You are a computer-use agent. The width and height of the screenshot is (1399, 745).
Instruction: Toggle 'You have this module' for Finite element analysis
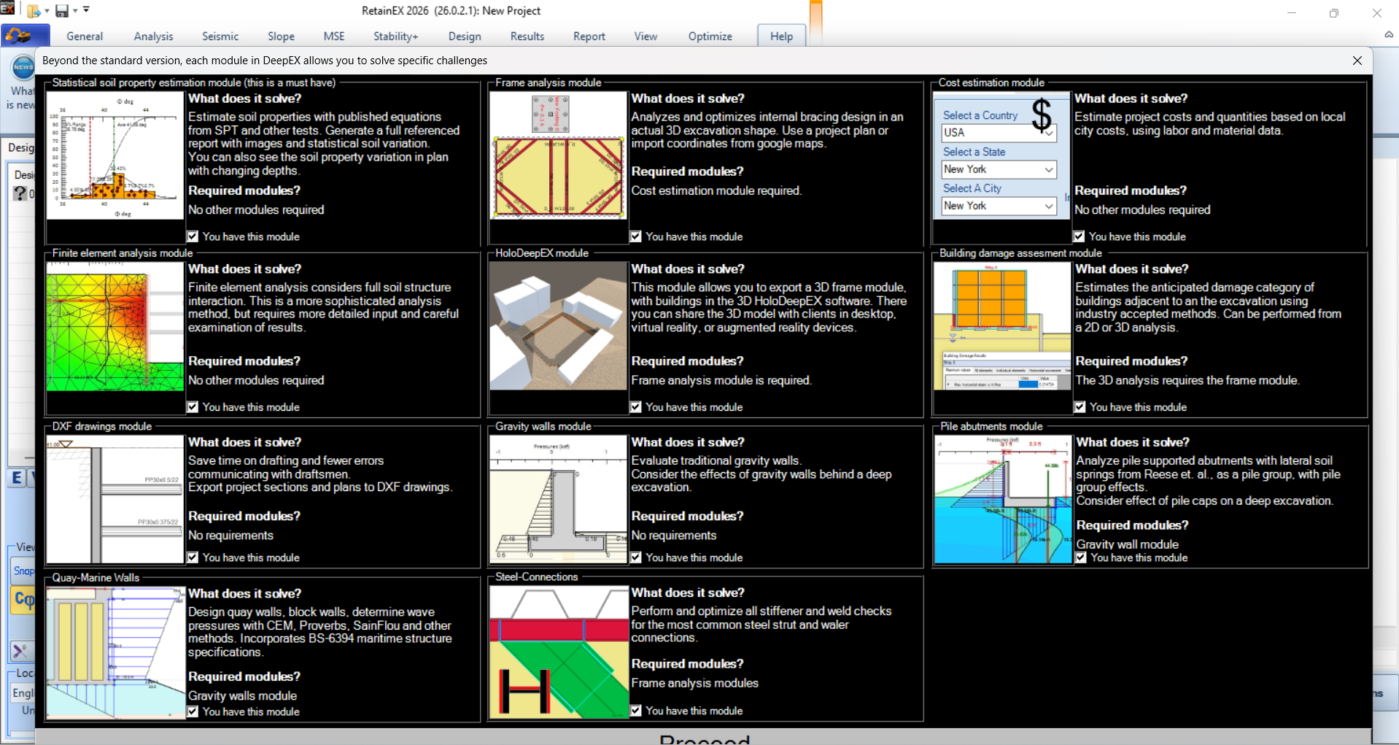point(193,407)
